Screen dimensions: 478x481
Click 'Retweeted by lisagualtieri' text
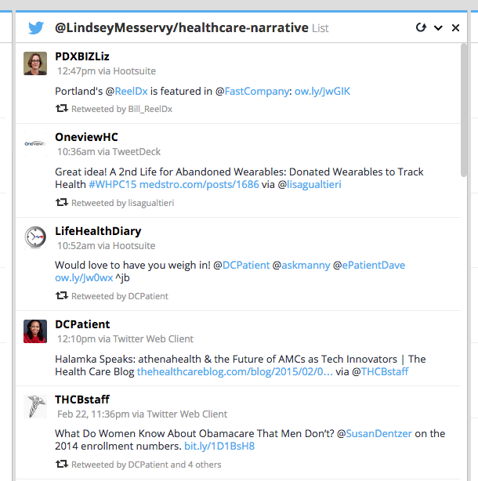pos(123,203)
